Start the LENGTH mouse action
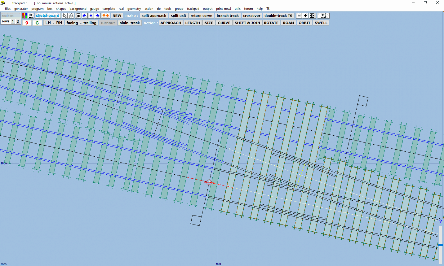The image size is (444, 266). [x=192, y=23]
